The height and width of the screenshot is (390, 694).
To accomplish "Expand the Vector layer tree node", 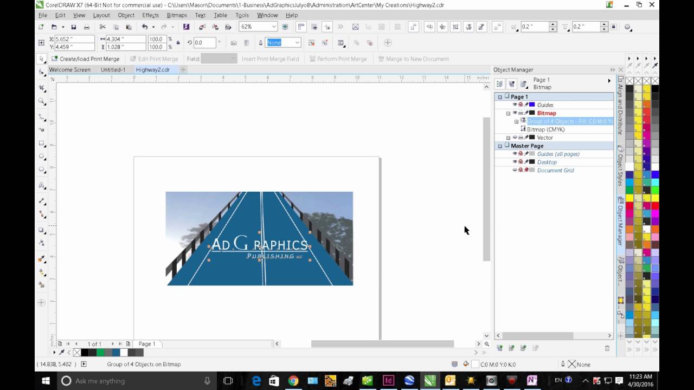I will tap(508, 138).
